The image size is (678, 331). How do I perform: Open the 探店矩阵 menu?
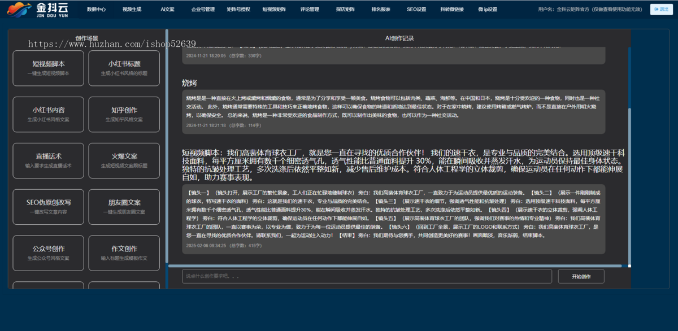[x=345, y=10]
